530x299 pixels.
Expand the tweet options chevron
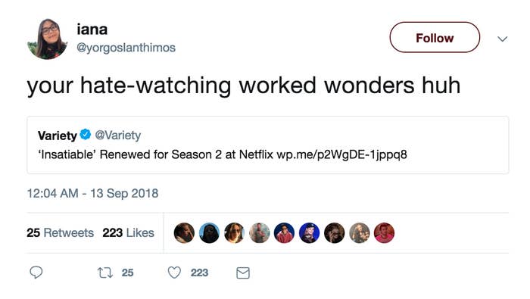(x=503, y=39)
